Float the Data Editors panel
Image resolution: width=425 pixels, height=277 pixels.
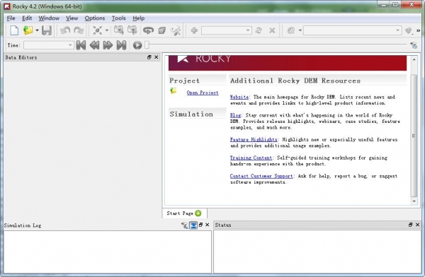pos(149,57)
